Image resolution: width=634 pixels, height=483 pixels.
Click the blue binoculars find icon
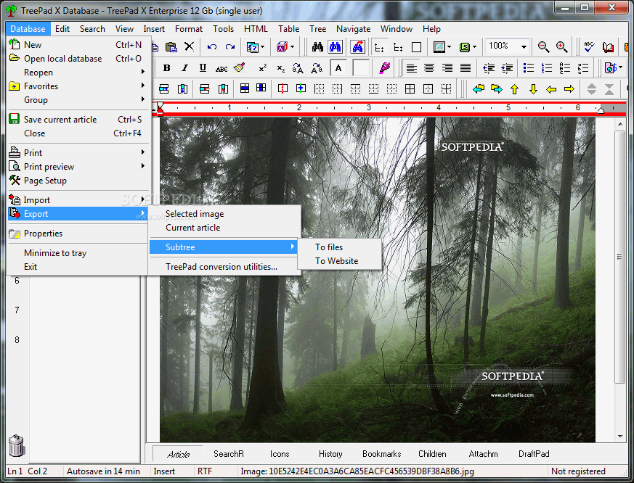336,47
